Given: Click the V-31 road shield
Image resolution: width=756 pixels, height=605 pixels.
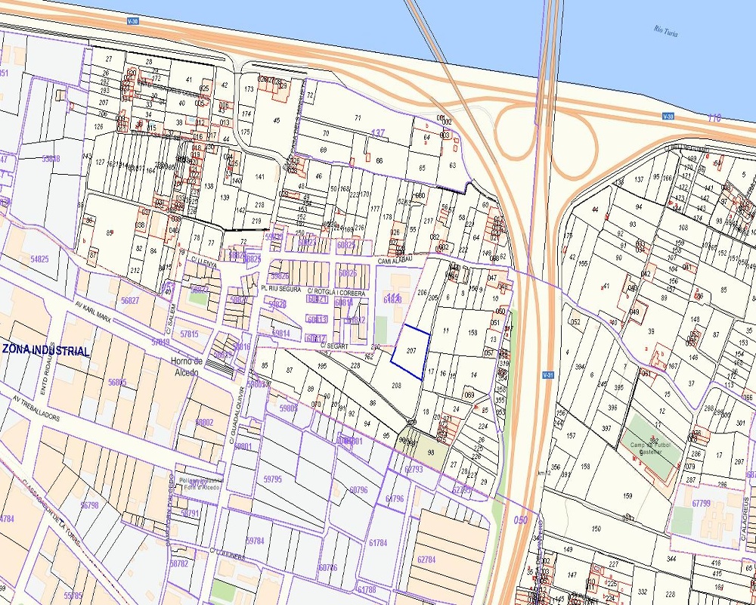Looking at the screenshot, I should [x=549, y=375].
